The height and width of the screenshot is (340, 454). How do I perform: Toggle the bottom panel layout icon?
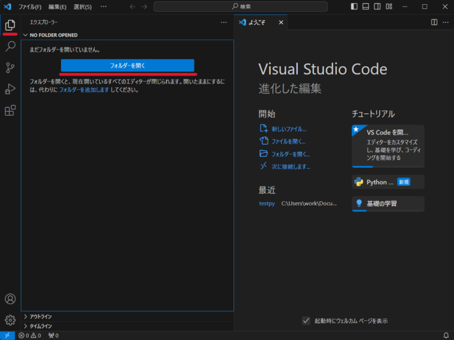366,6
